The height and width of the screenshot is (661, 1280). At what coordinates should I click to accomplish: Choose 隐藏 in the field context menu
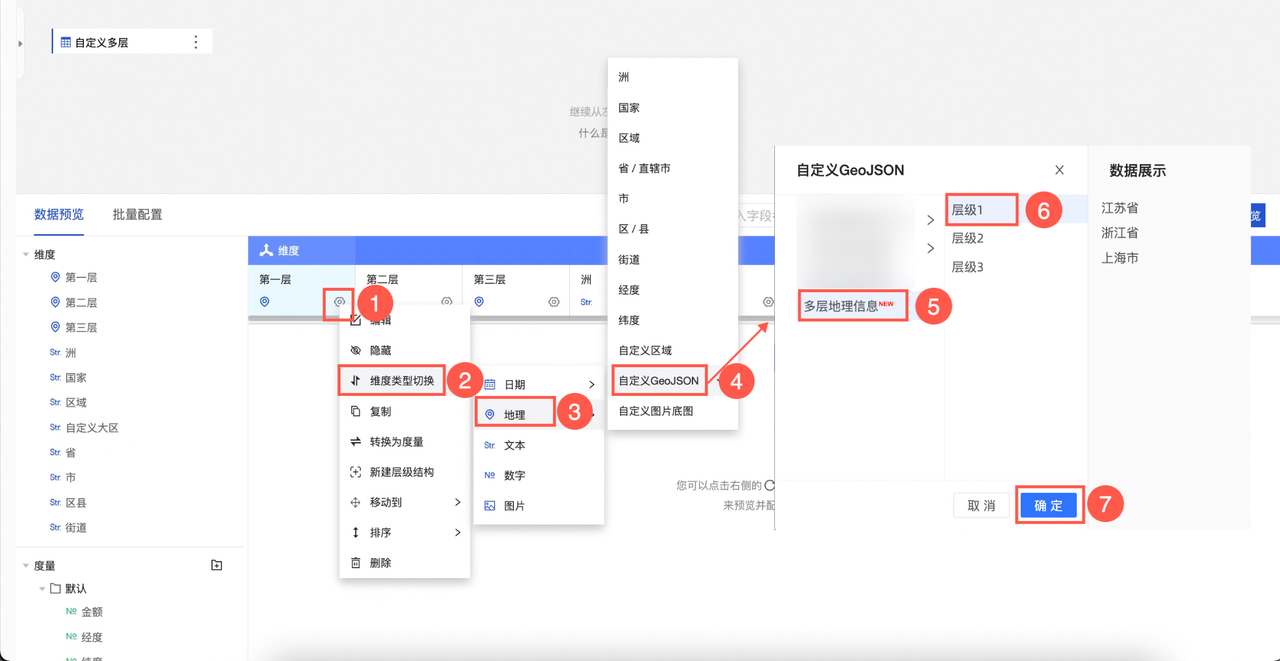pyautogui.click(x=380, y=350)
